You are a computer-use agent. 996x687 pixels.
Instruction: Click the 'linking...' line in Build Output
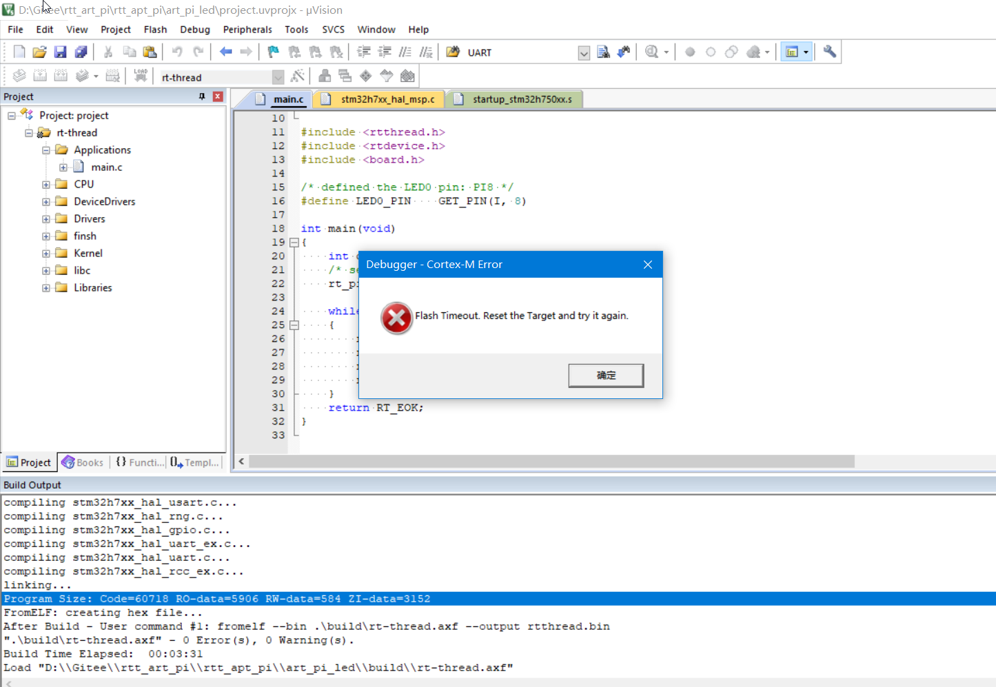pyautogui.click(x=37, y=585)
